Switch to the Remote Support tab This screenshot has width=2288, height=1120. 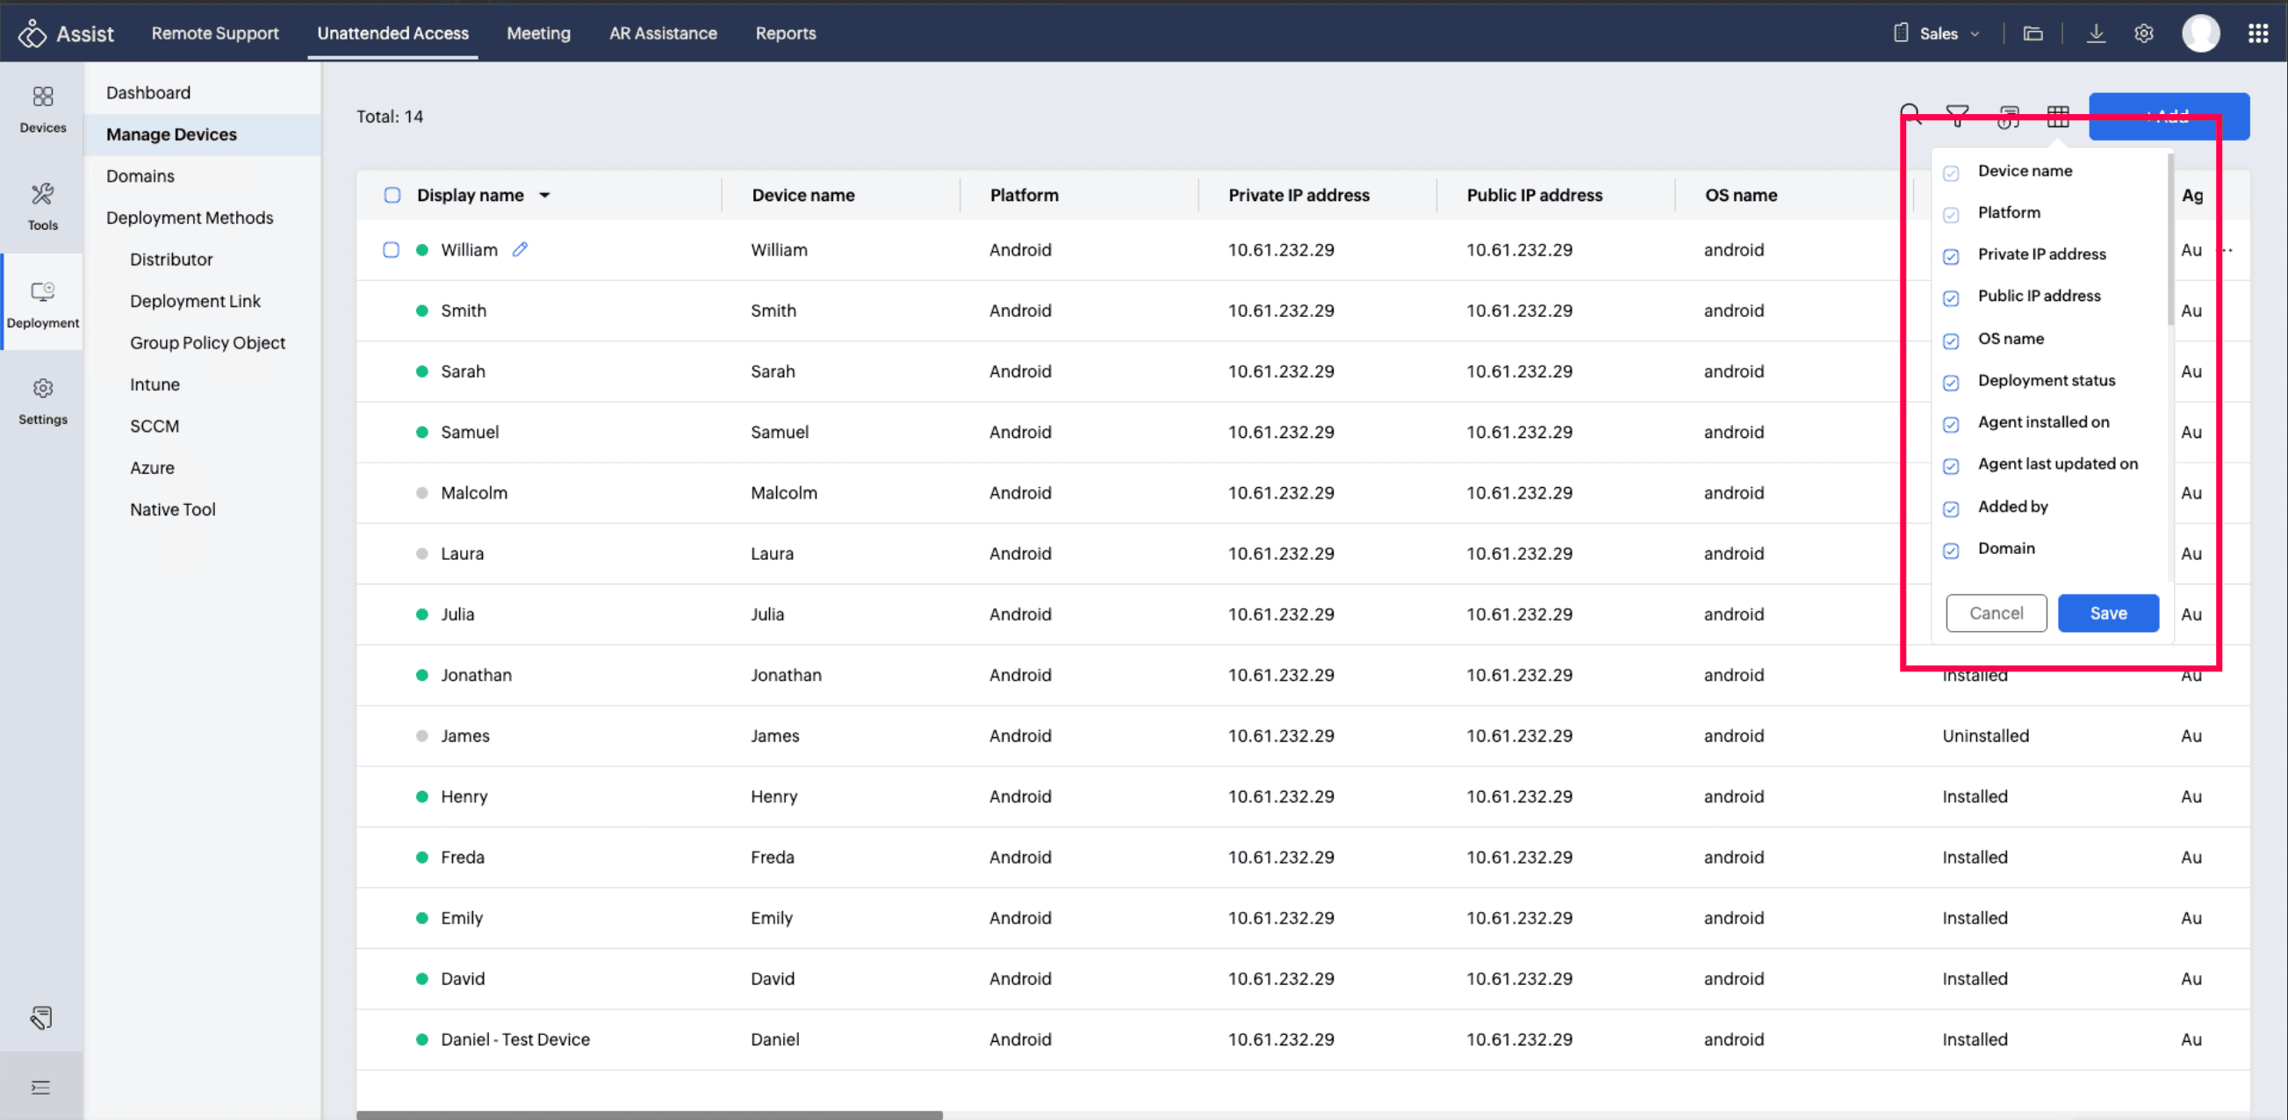click(215, 33)
